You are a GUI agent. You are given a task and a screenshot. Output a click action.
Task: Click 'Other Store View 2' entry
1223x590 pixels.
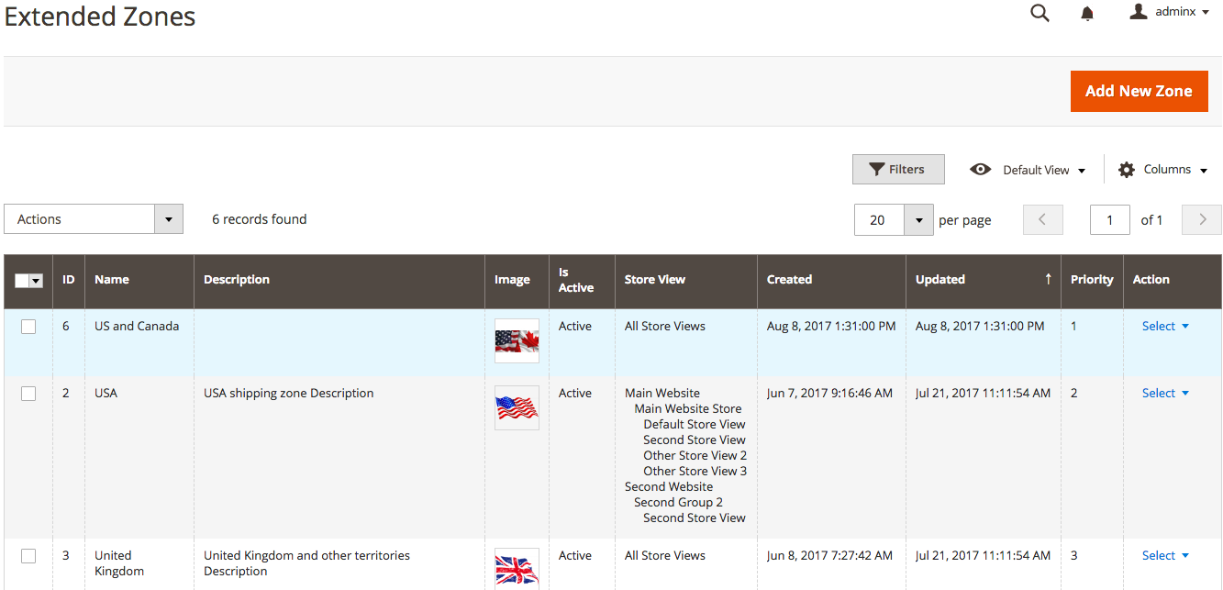(695, 455)
